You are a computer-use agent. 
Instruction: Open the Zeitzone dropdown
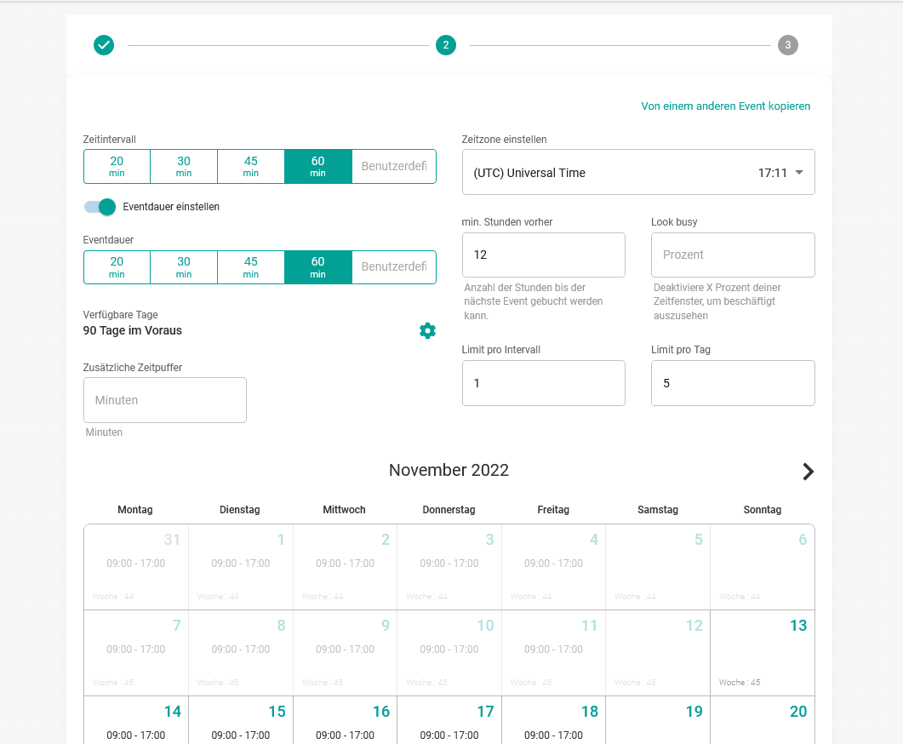[638, 172]
